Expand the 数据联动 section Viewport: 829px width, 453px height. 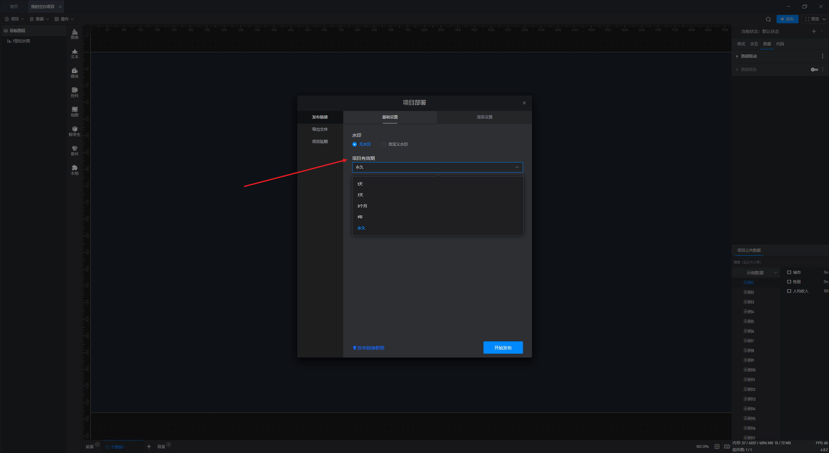(748, 56)
